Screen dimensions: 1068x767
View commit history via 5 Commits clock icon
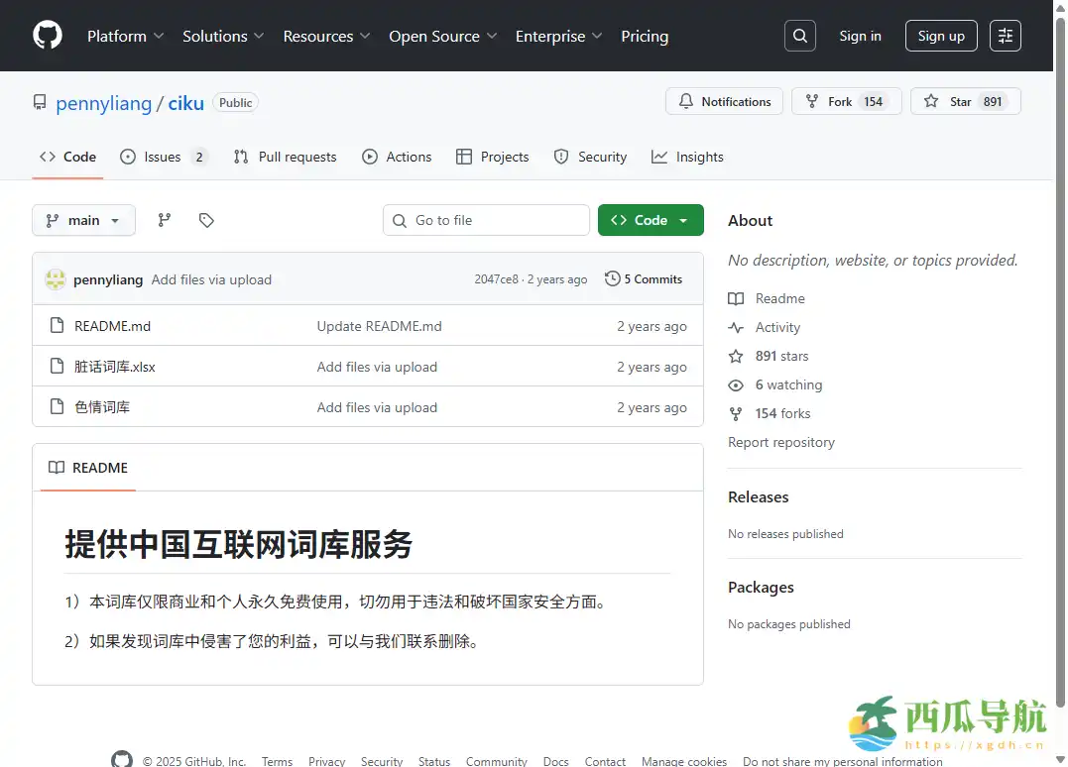pos(612,278)
